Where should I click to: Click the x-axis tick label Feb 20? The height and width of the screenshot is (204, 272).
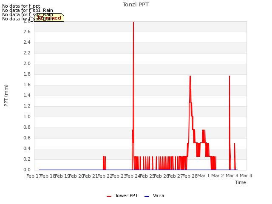76,176
